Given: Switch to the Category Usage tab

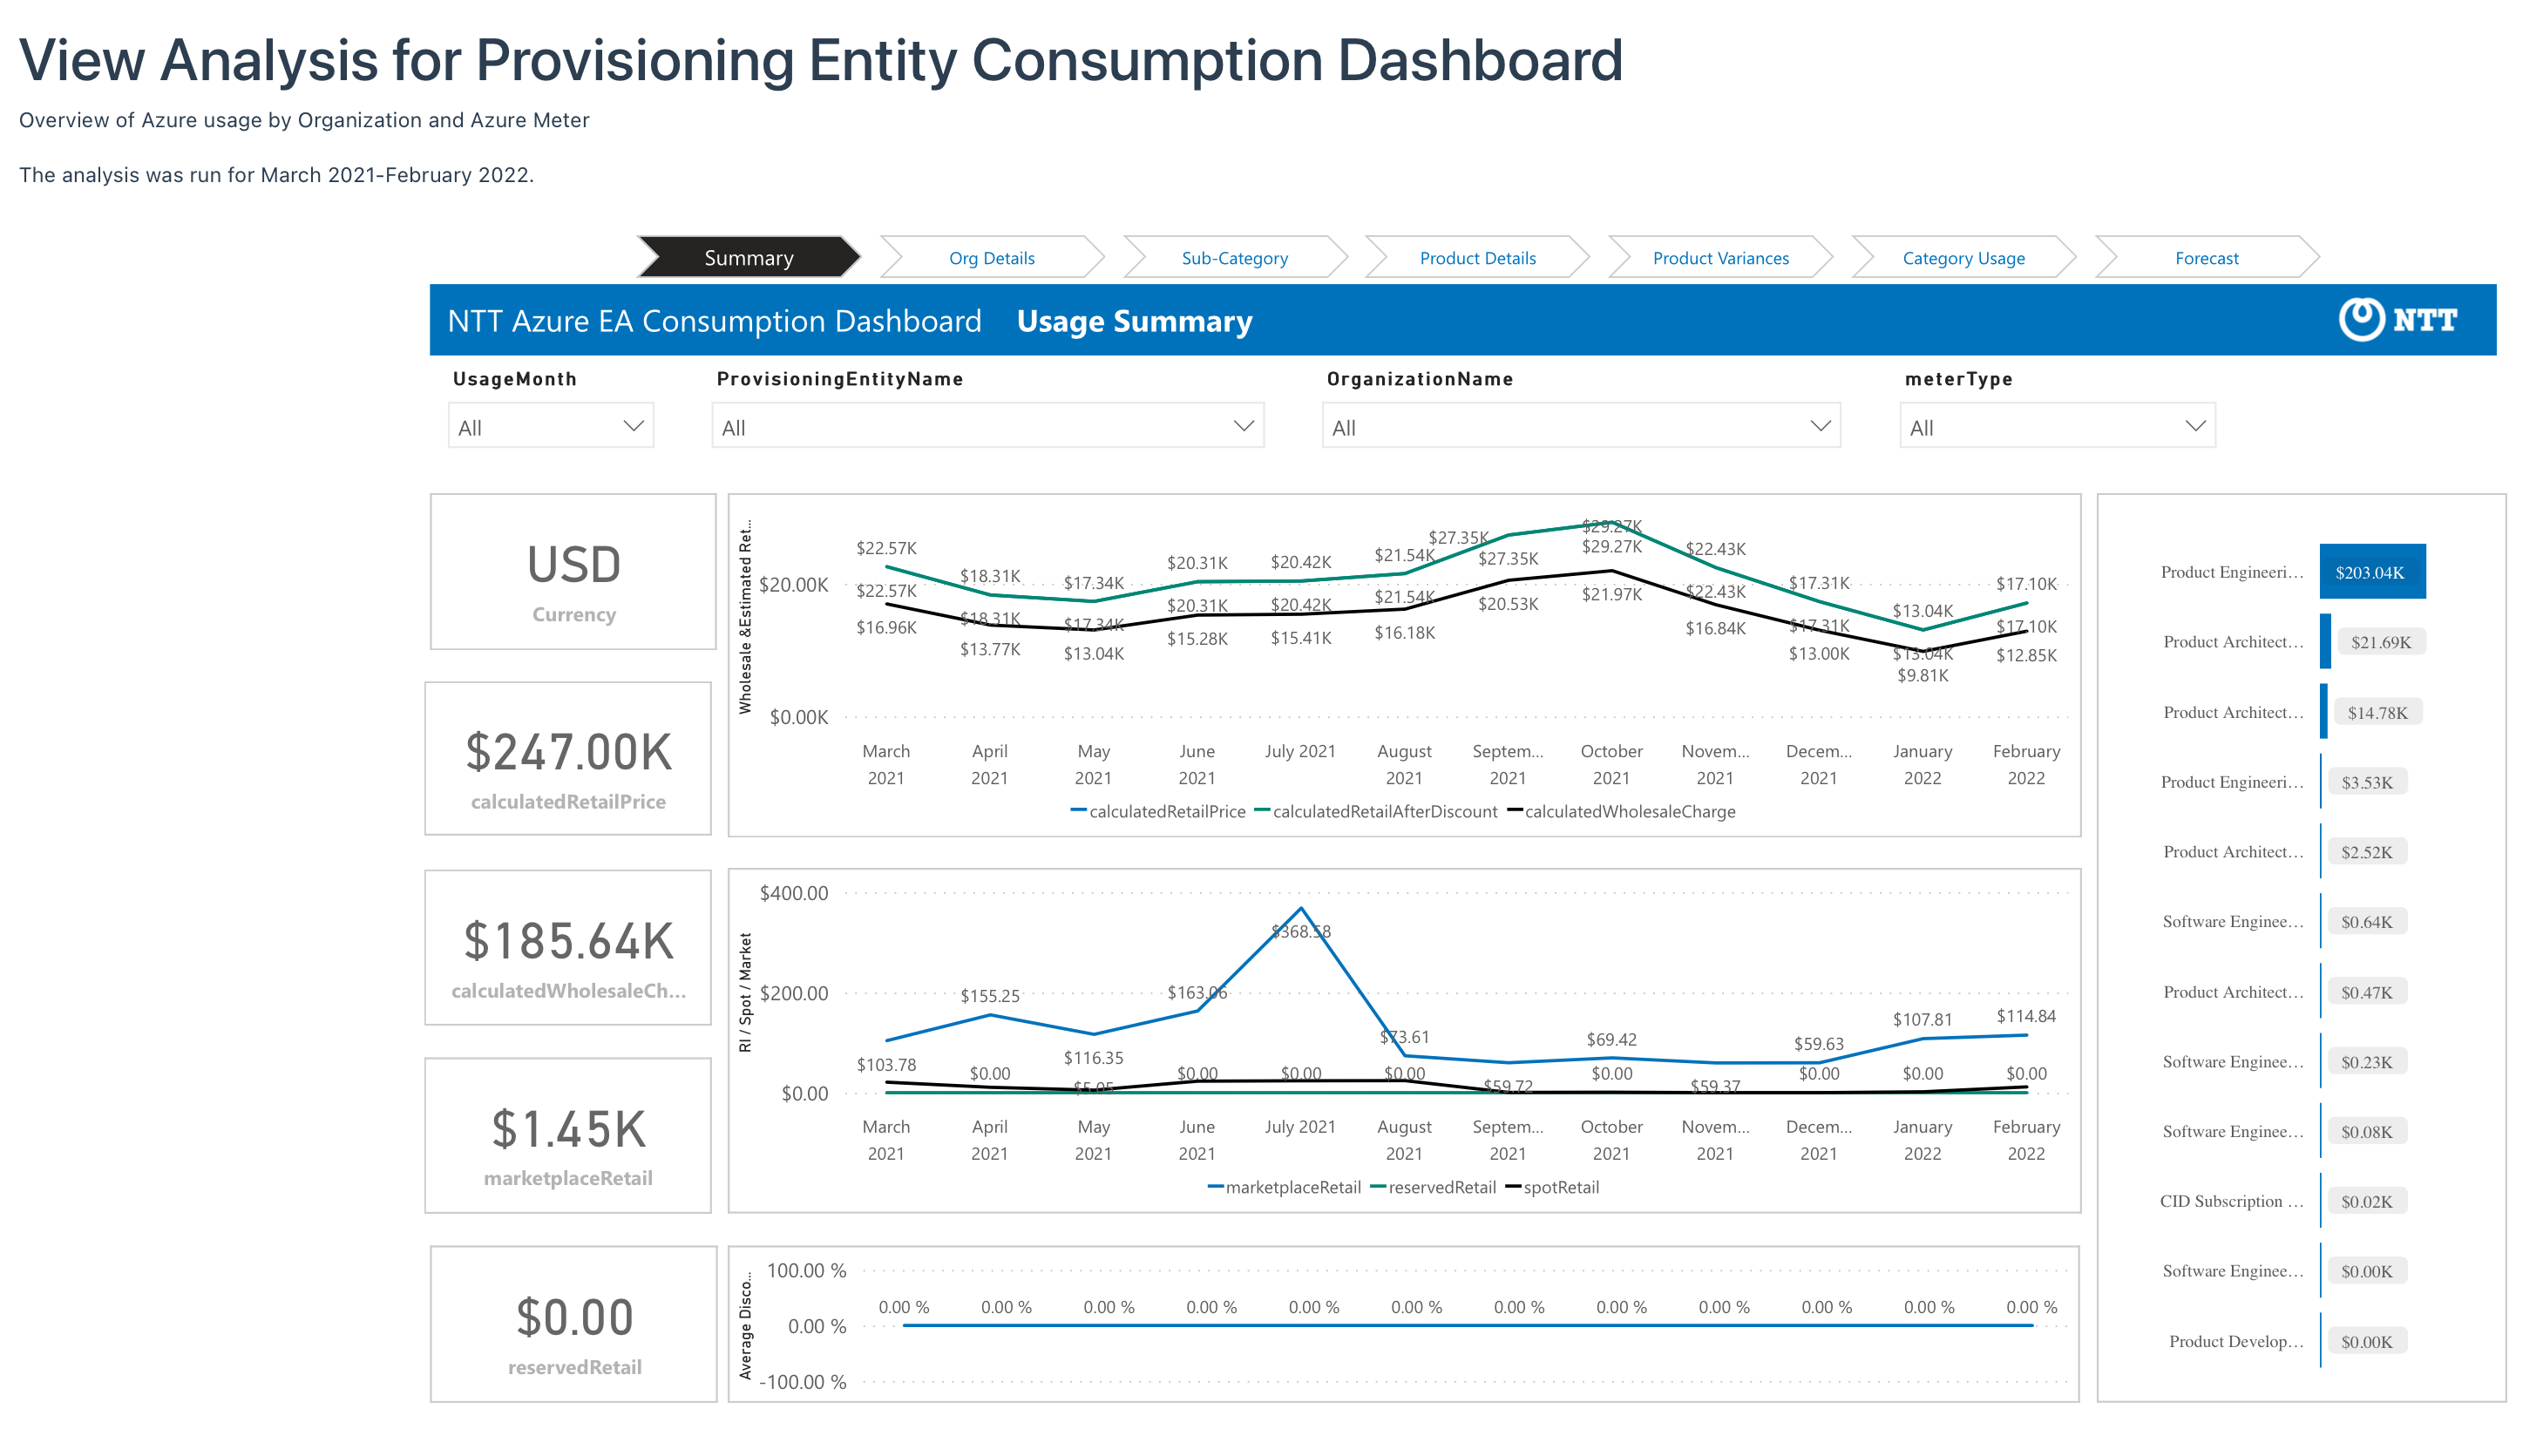Looking at the screenshot, I should point(1963,258).
